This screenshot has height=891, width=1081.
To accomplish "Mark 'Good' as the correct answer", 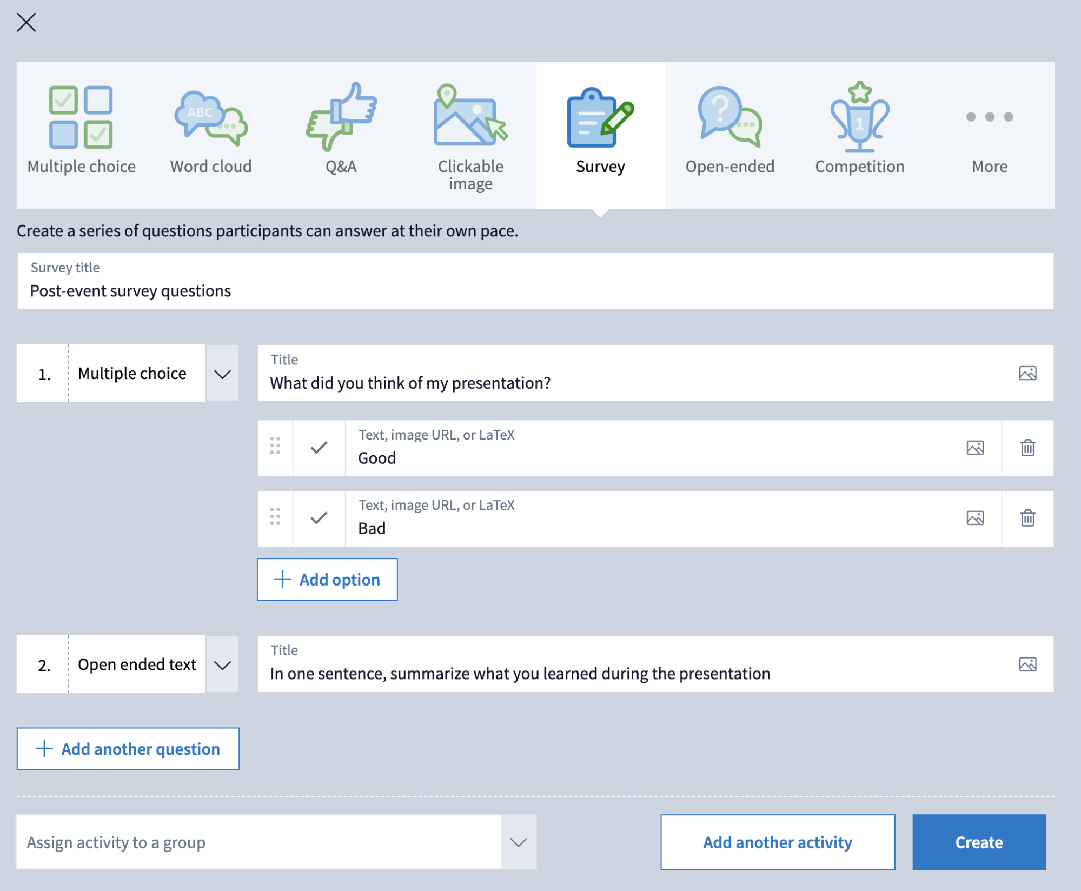I will [319, 448].
